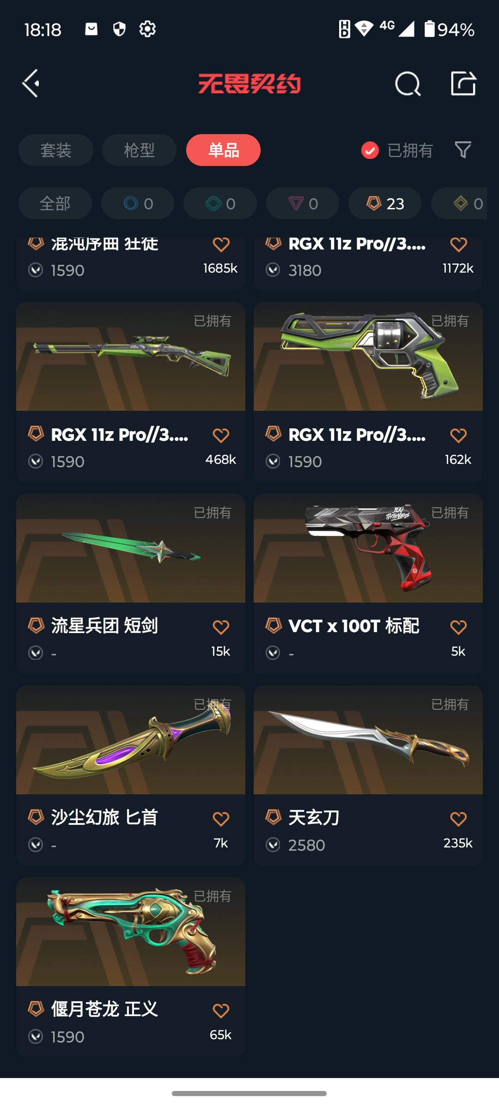Favorite 天玄刀 with the heart icon
499x1109 pixels.
coord(458,819)
